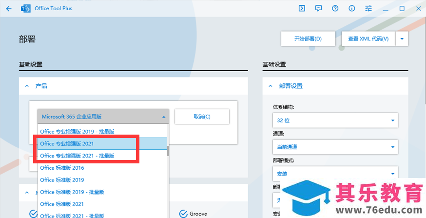Select Office 标准版 2016
Screen dimensions: 426x218
[x=102, y=168]
